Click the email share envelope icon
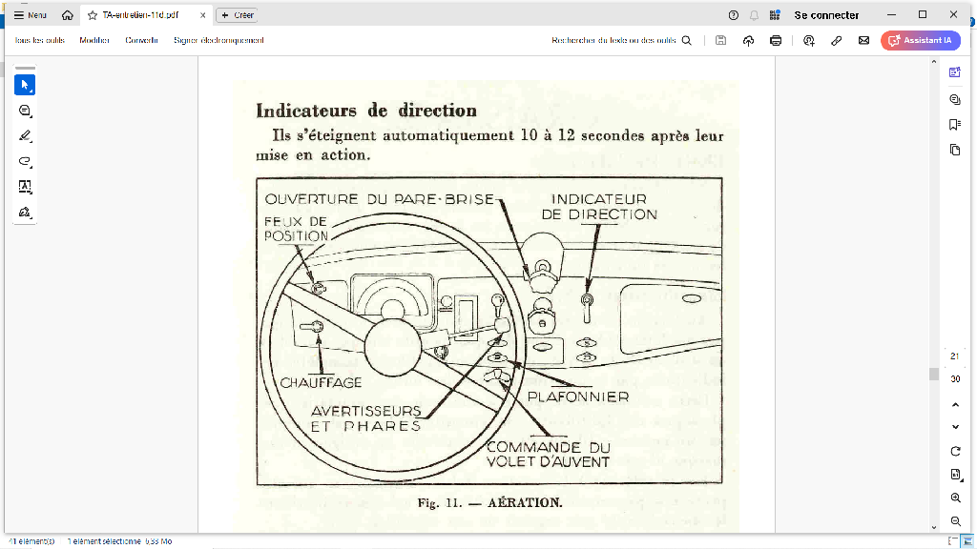The image size is (977, 549). 863,41
